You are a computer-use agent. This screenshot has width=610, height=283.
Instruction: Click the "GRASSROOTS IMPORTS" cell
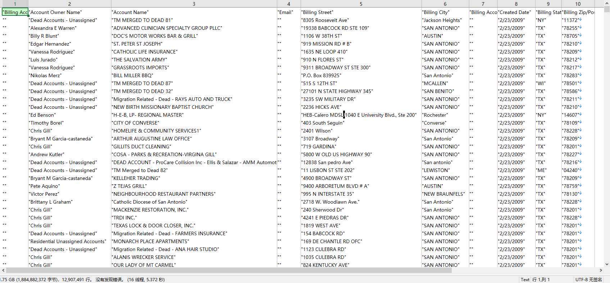[x=194, y=68]
